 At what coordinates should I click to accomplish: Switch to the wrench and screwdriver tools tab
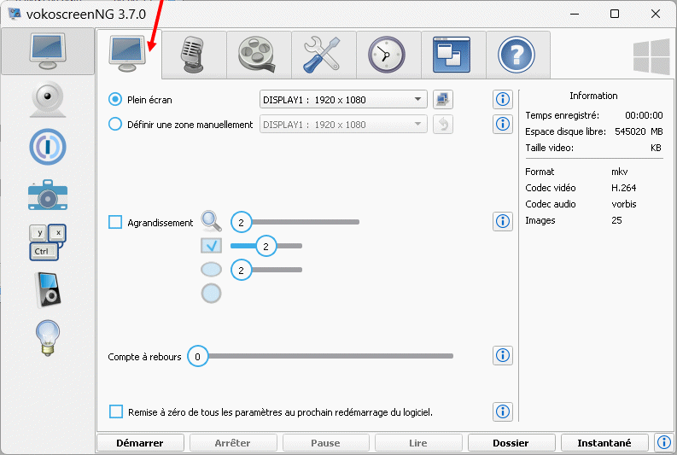(324, 55)
